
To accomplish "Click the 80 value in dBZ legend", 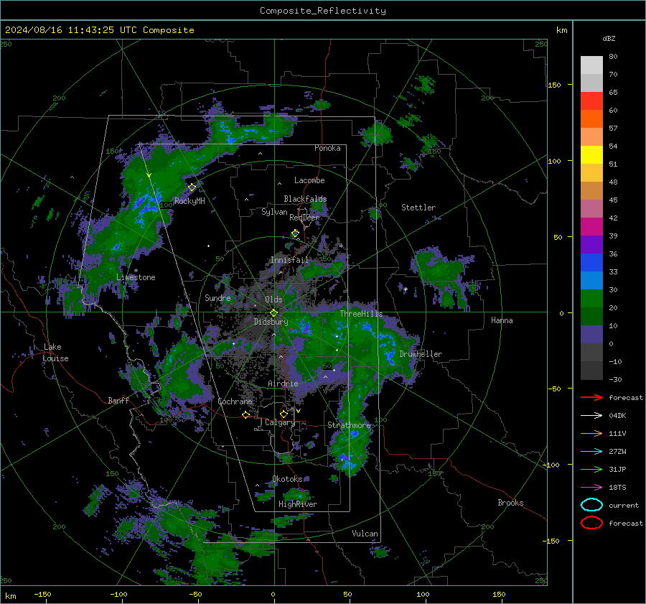I will [x=613, y=57].
